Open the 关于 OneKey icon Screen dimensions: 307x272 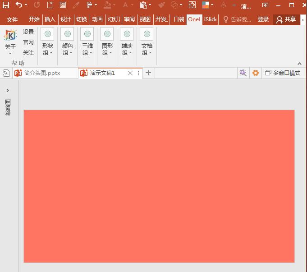click(x=10, y=39)
